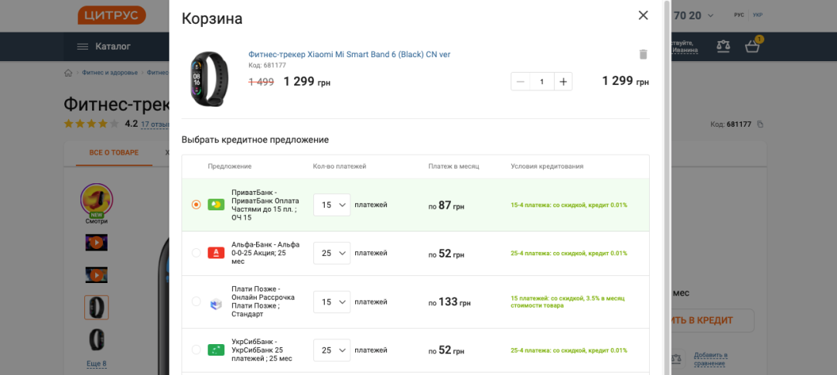The width and height of the screenshot is (837, 375).
Task: Click the Добавить в сравнение link
Action: click(x=710, y=359)
